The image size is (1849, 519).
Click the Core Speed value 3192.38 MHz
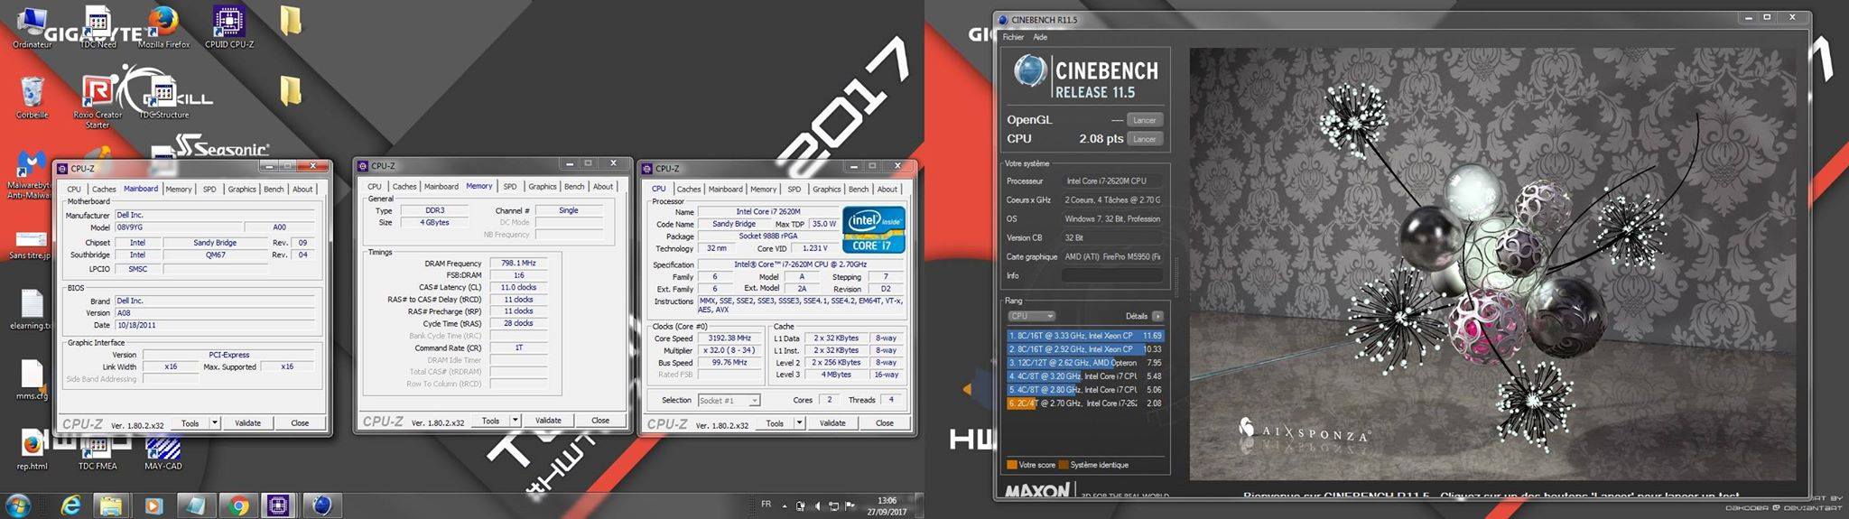tap(729, 338)
